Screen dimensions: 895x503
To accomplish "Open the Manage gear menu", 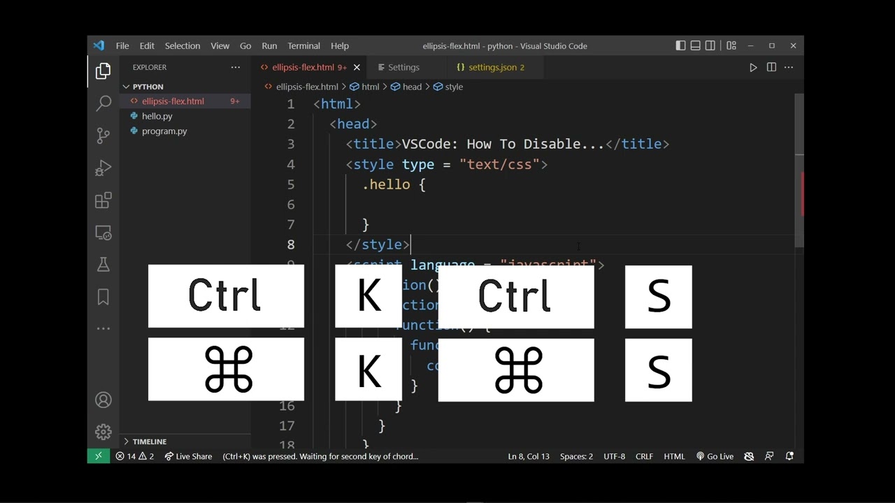I will tap(103, 432).
